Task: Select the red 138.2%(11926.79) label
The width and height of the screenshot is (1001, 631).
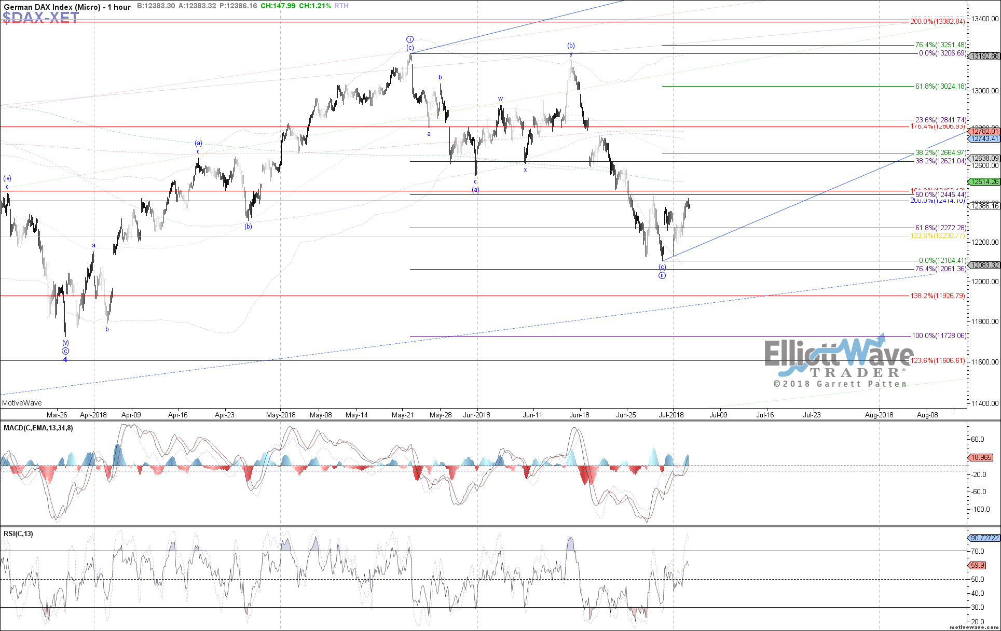Action: pos(938,296)
